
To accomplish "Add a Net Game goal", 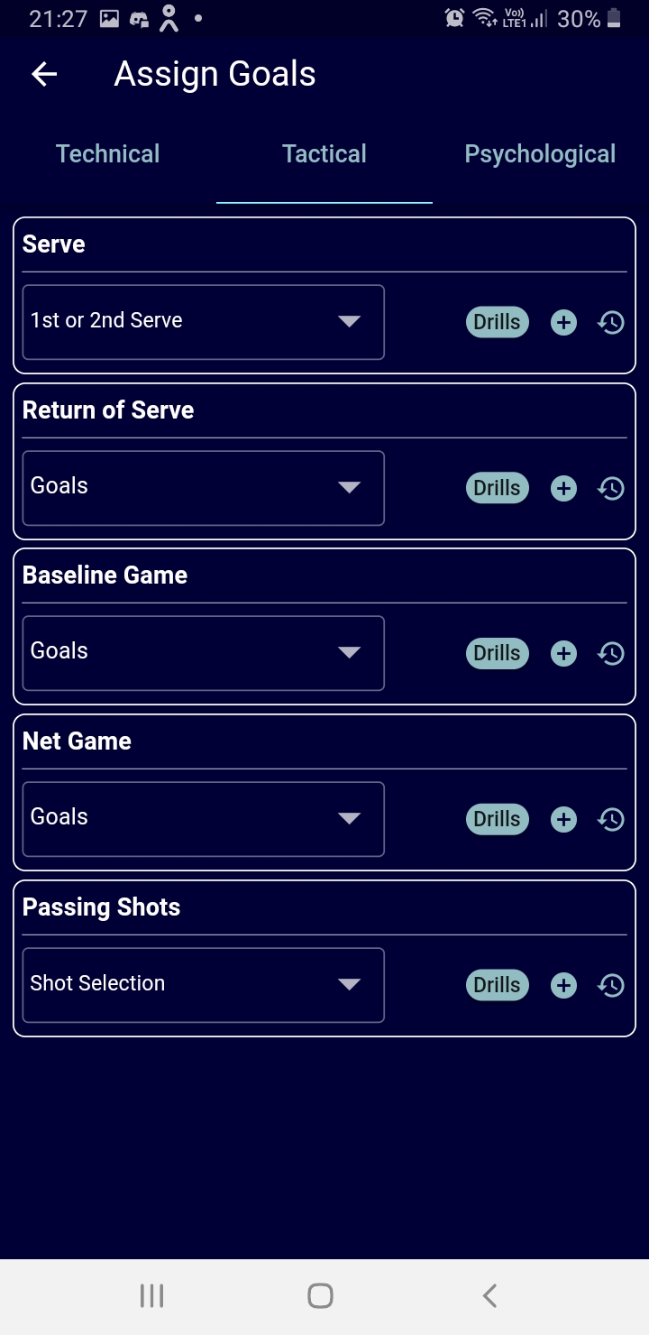I will coord(563,819).
